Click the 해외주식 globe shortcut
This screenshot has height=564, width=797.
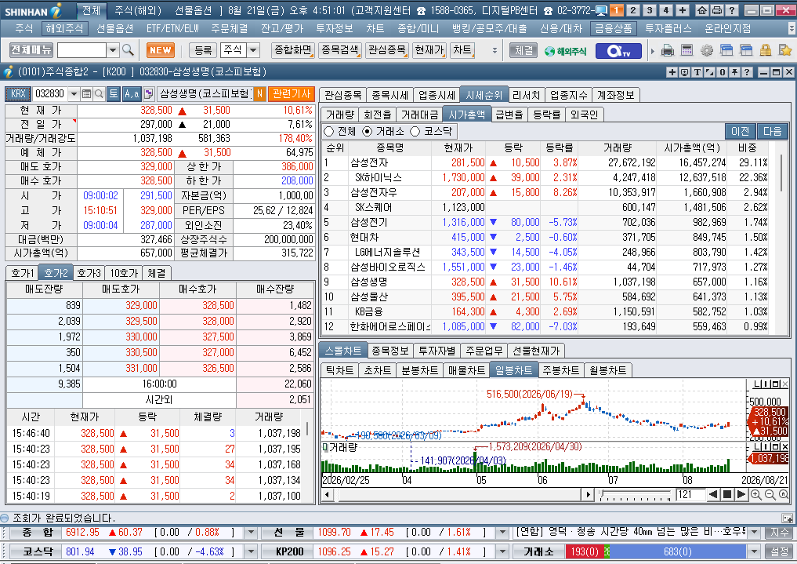coord(565,51)
